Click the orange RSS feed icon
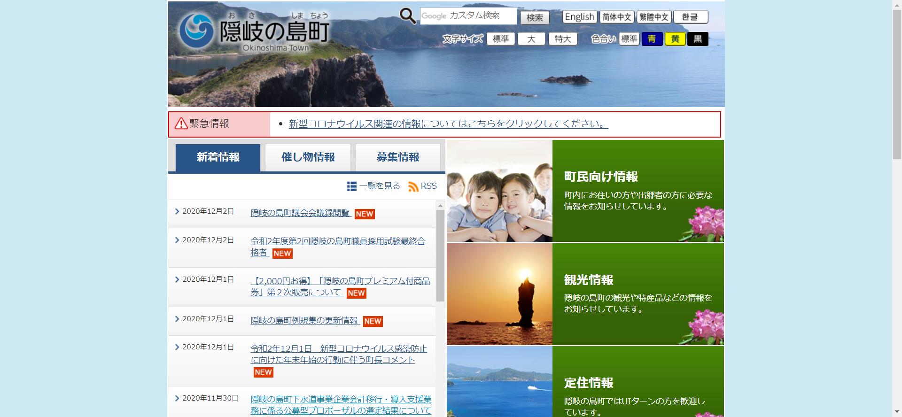 [x=413, y=186]
